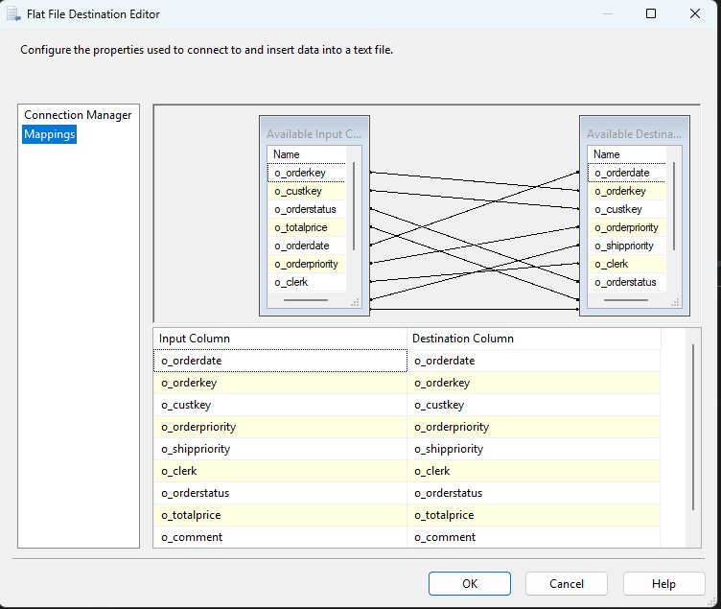The width and height of the screenshot is (721, 609).
Task: Close the Flat File Destination Editor
Action: (x=695, y=13)
